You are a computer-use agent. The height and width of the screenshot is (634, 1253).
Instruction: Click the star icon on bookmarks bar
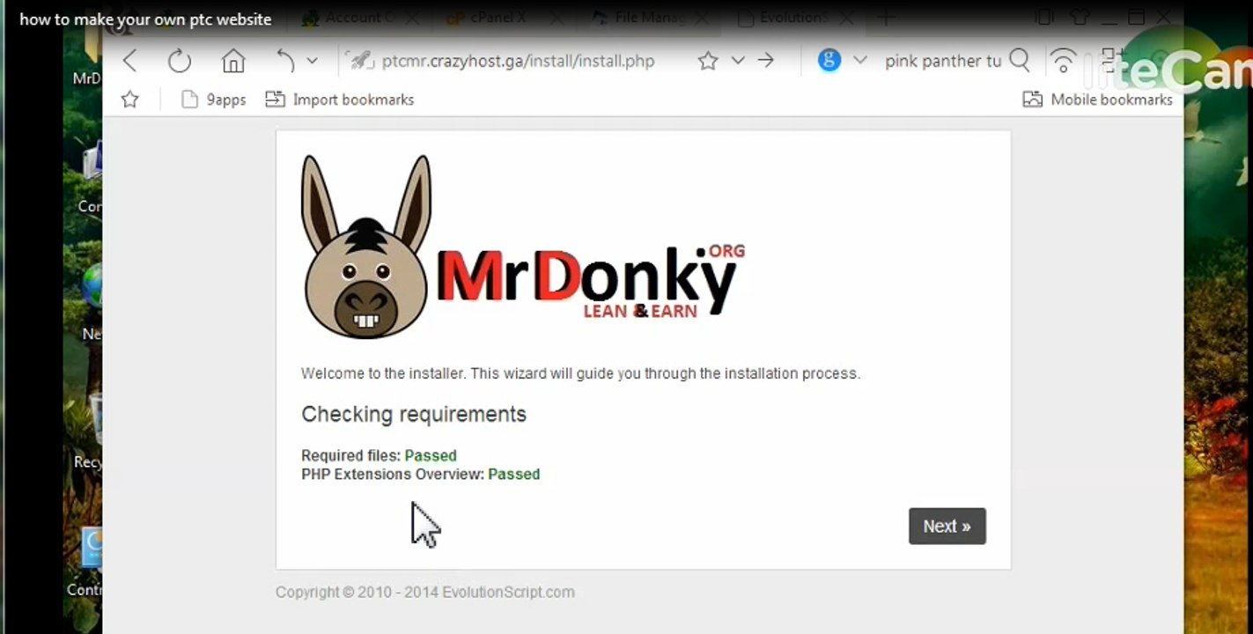130,100
